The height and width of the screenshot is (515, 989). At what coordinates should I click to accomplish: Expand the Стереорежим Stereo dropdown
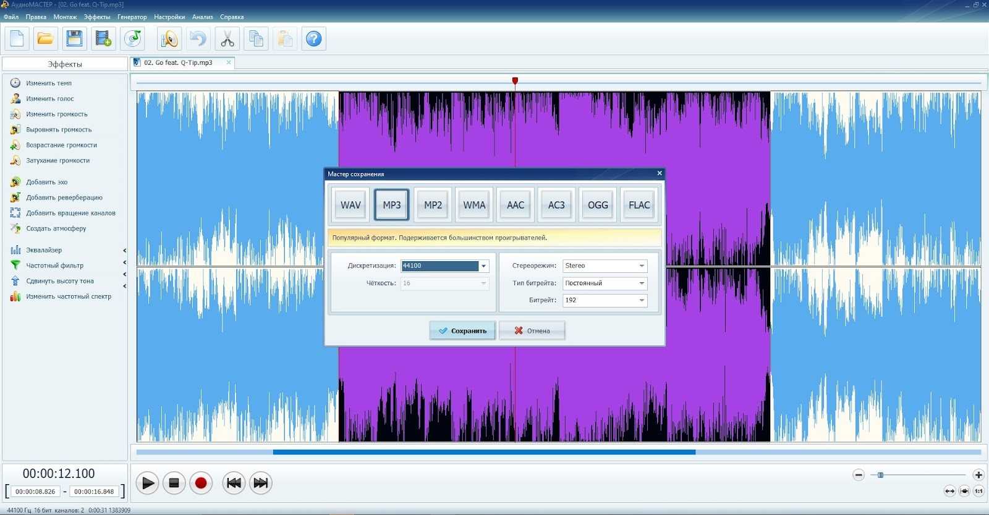click(642, 266)
